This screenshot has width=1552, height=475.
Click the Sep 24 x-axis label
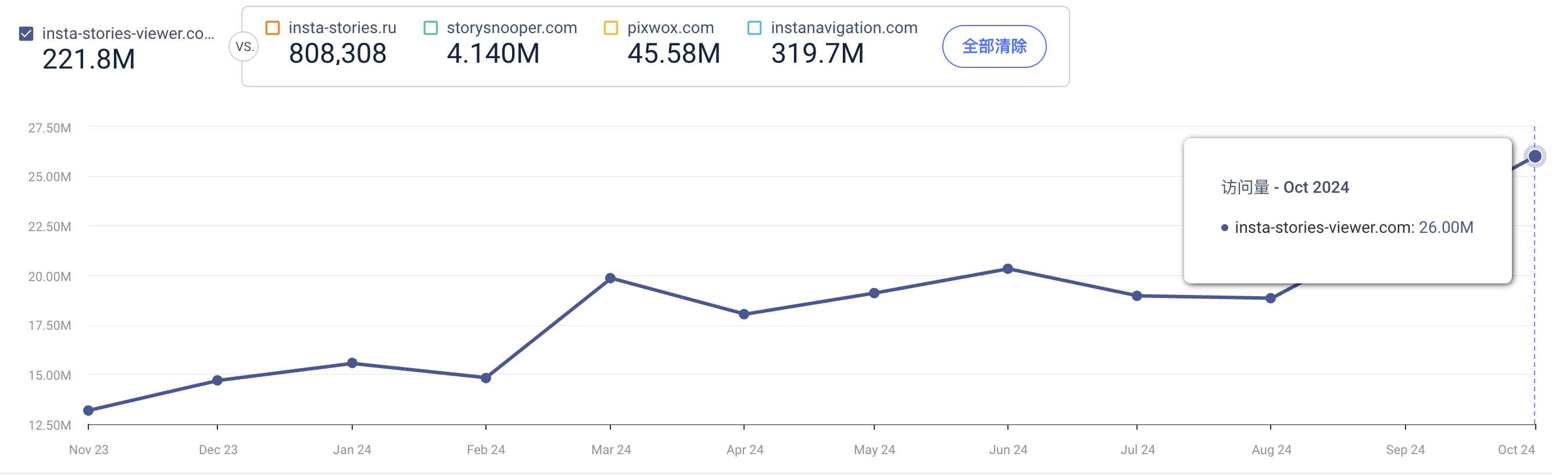(x=1405, y=449)
